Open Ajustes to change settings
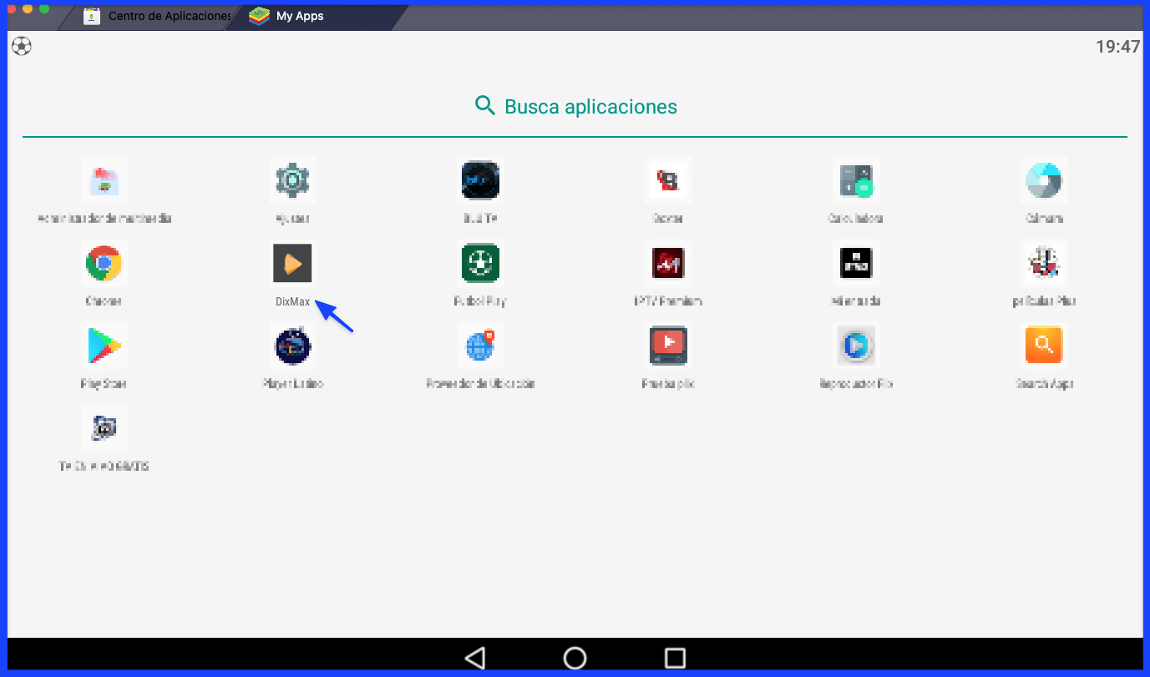The height and width of the screenshot is (677, 1150). [x=292, y=180]
